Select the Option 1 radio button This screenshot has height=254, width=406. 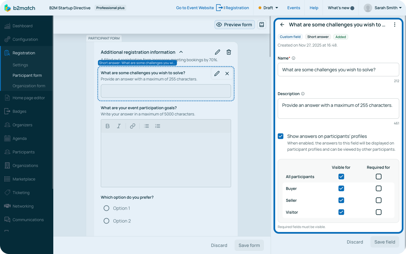(106, 208)
